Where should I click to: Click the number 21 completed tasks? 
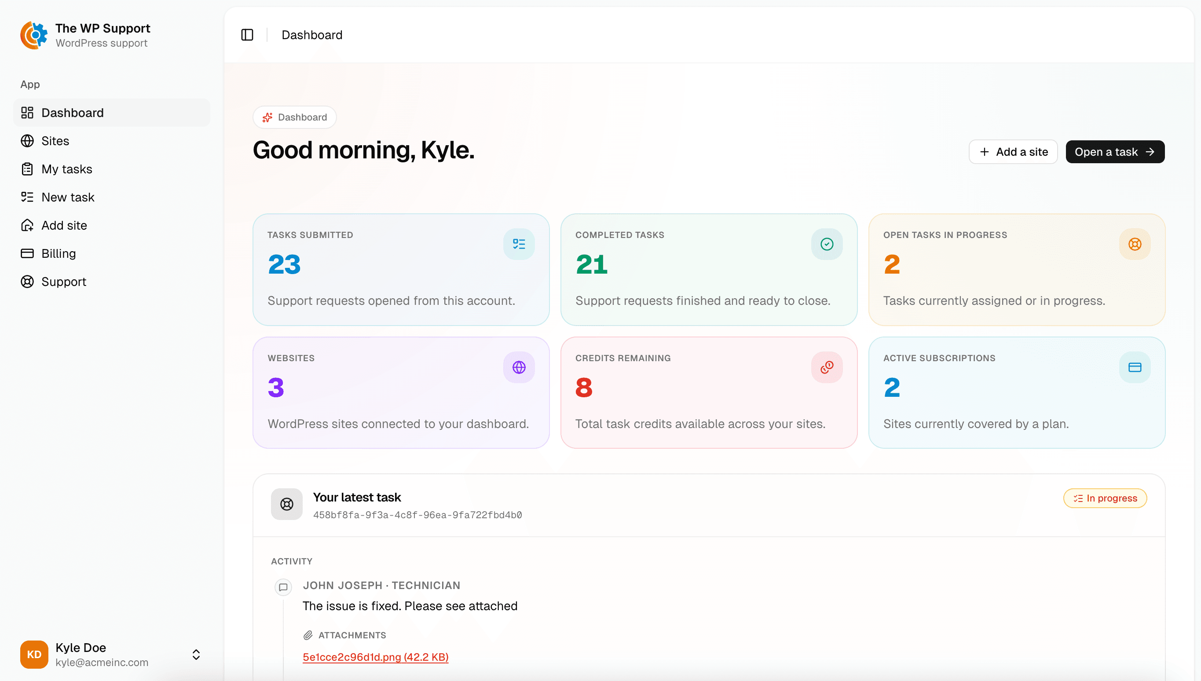click(x=592, y=264)
